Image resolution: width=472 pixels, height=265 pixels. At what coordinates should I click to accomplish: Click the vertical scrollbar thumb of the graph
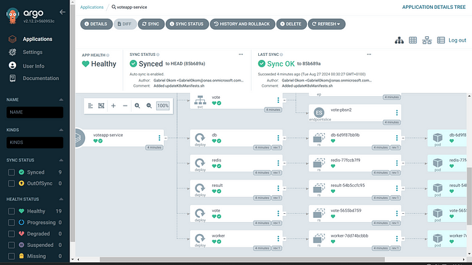(x=469, y=196)
